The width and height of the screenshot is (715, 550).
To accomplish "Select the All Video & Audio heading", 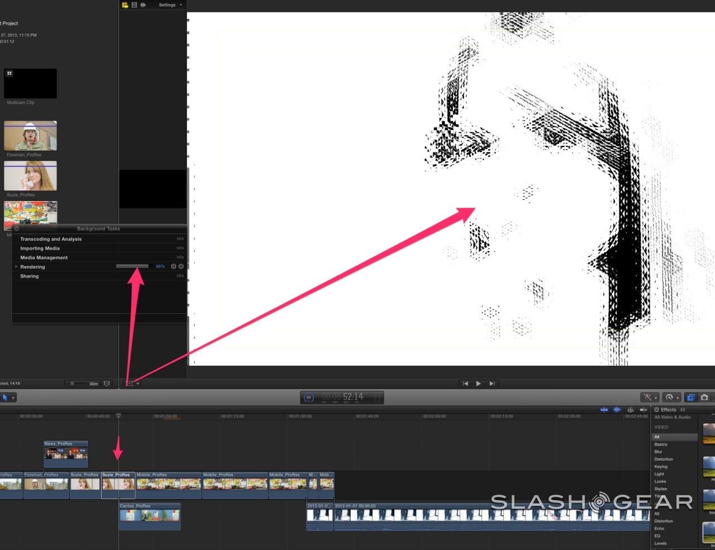I will 673,417.
